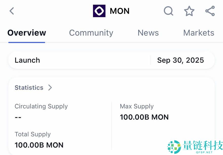
Task: Expand the Statistics section chevron
Action: (x=50, y=88)
